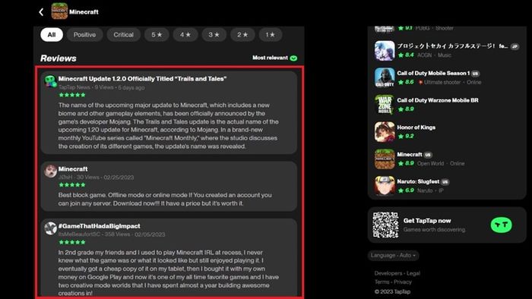This screenshot has height=299, width=532.
Task: Open the review titled Minecraft
Action: pyautogui.click(x=73, y=168)
